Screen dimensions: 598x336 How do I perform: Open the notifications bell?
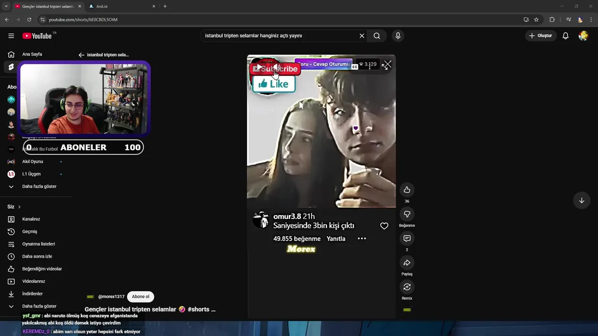coord(566,36)
